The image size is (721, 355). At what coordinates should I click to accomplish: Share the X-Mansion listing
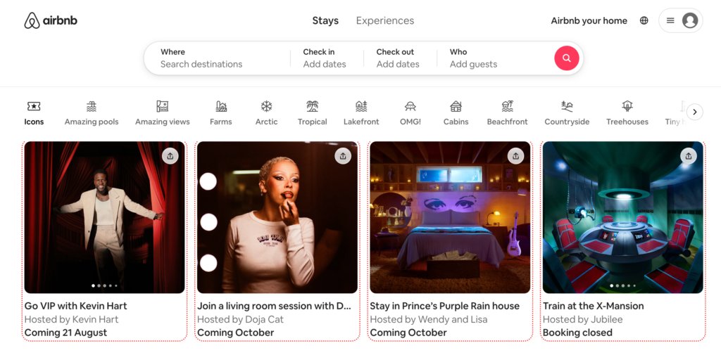tap(689, 156)
